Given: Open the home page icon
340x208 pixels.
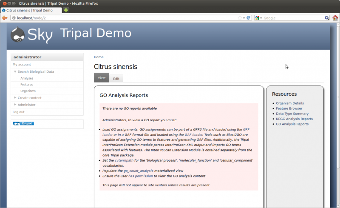Looking at the screenshot, I should coord(335,18).
